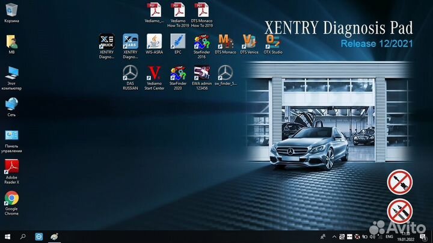
Task: Open notification center icon
Action: point(423,236)
